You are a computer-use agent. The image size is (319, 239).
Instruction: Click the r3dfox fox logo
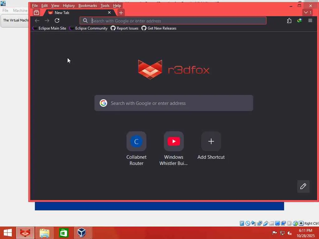point(150,69)
